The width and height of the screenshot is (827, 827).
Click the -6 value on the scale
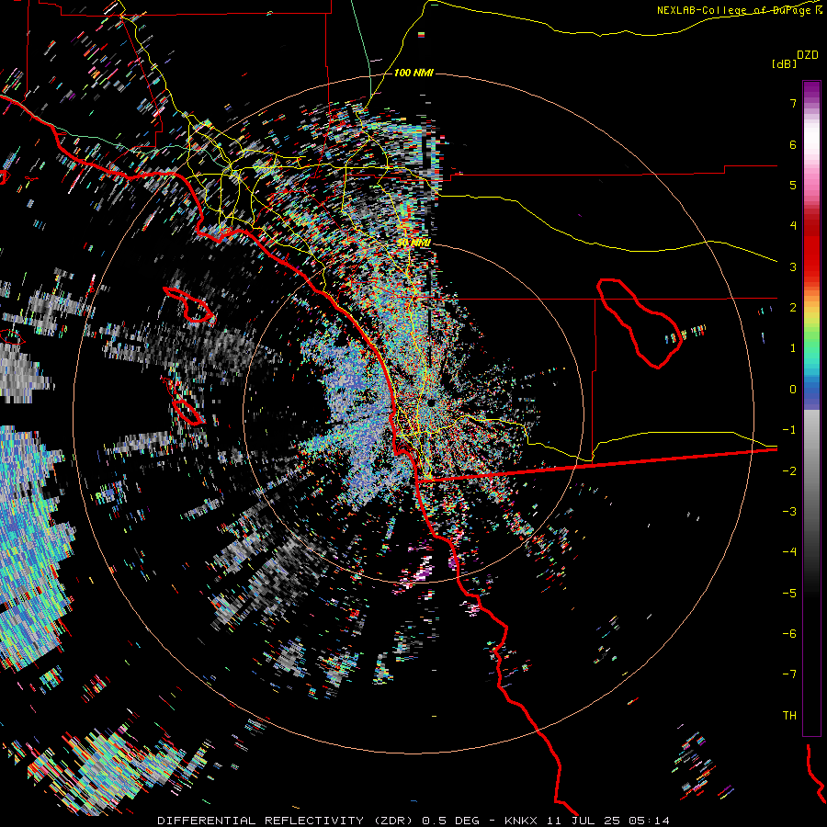tap(789, 634)
